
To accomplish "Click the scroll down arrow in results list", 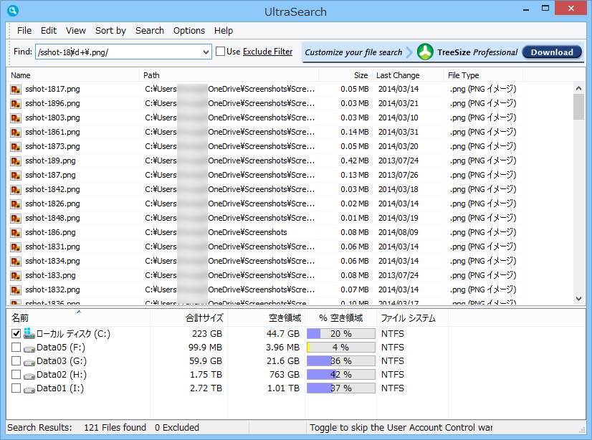I will [x=579, y=299].
